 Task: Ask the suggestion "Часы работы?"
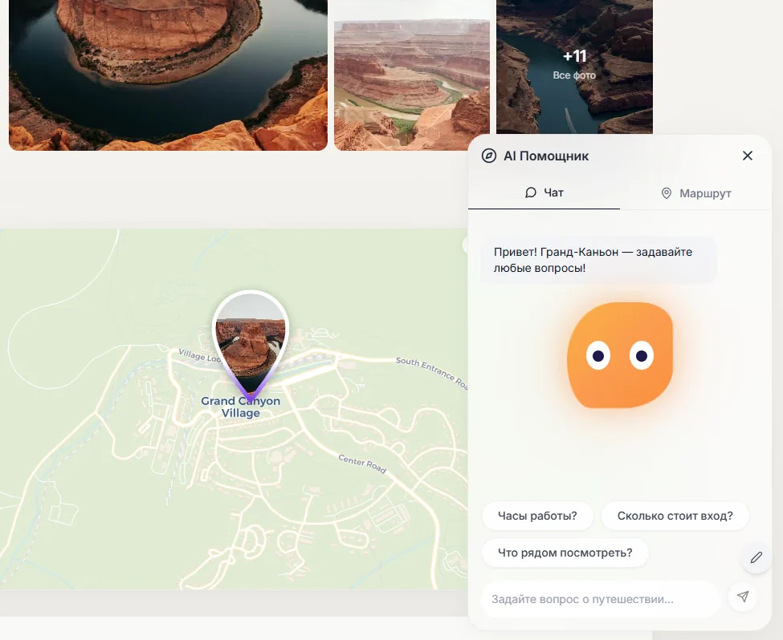537,516
